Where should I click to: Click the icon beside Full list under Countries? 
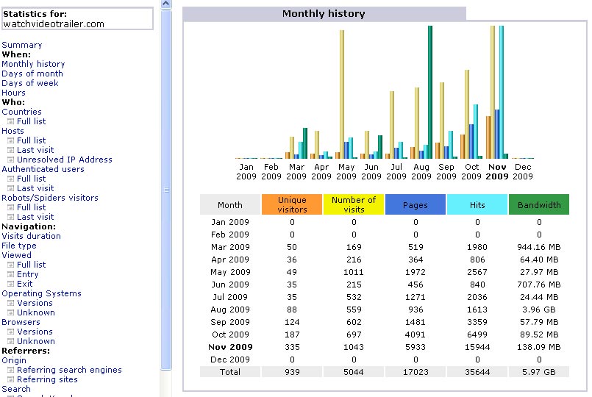(x=11, y=122)
